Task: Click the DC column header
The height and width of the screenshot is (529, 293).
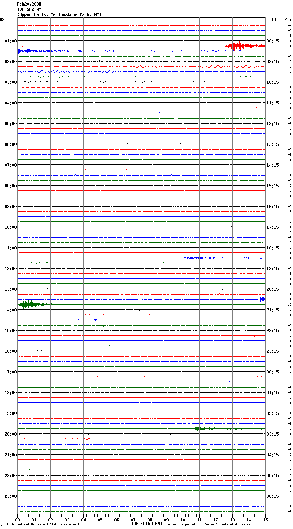Action: 286,19
